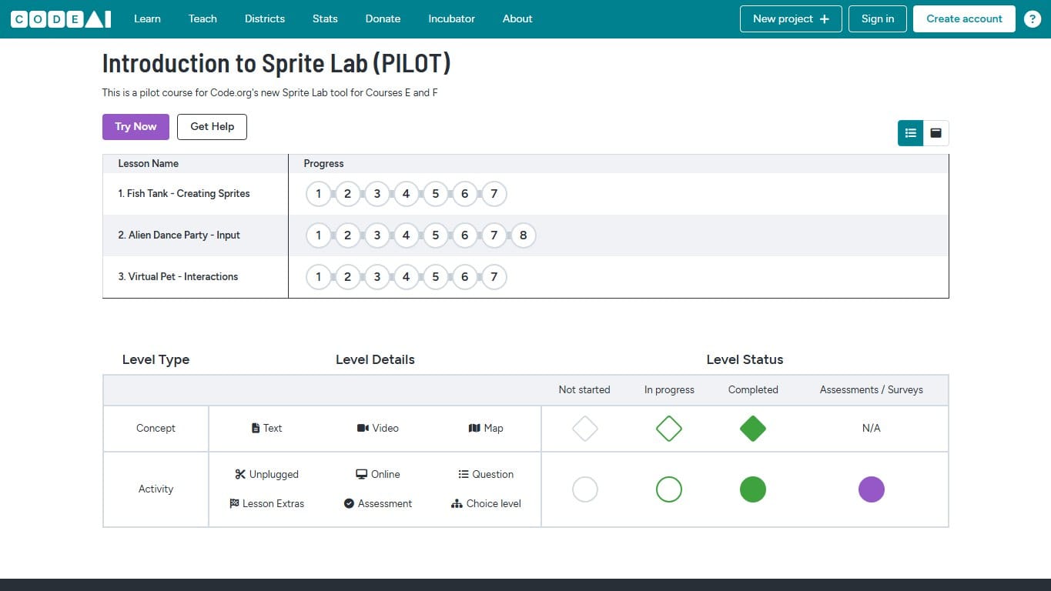The width and height of the screenshot is (1051, 591).
Task: Click the Choice level sitemap icon
Action: point(457,503)
